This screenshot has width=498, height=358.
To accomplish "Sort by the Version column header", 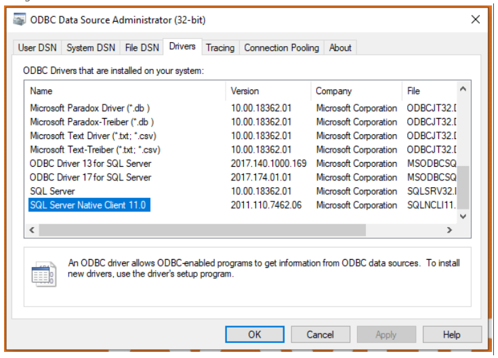I will point(268,91).
